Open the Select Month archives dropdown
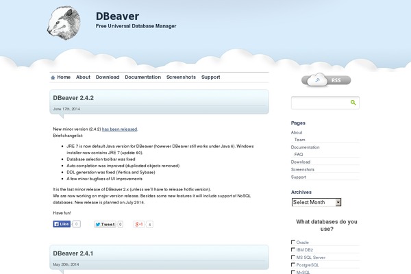Screen dimensions: 411x274 [316, 202]
